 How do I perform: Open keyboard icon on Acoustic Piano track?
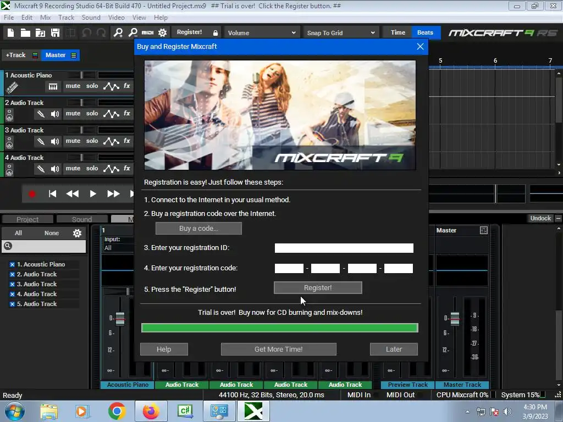53,86
